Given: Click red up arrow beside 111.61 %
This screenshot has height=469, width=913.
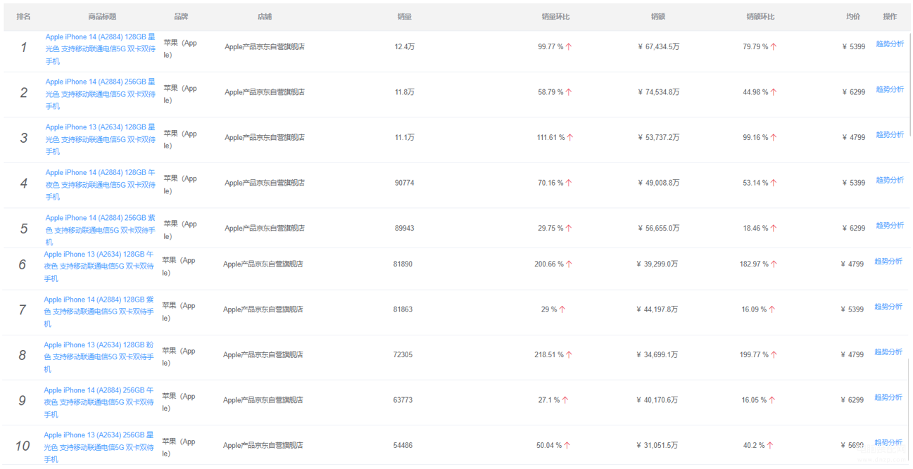Looking at the screenshot, I should point(570,138).
